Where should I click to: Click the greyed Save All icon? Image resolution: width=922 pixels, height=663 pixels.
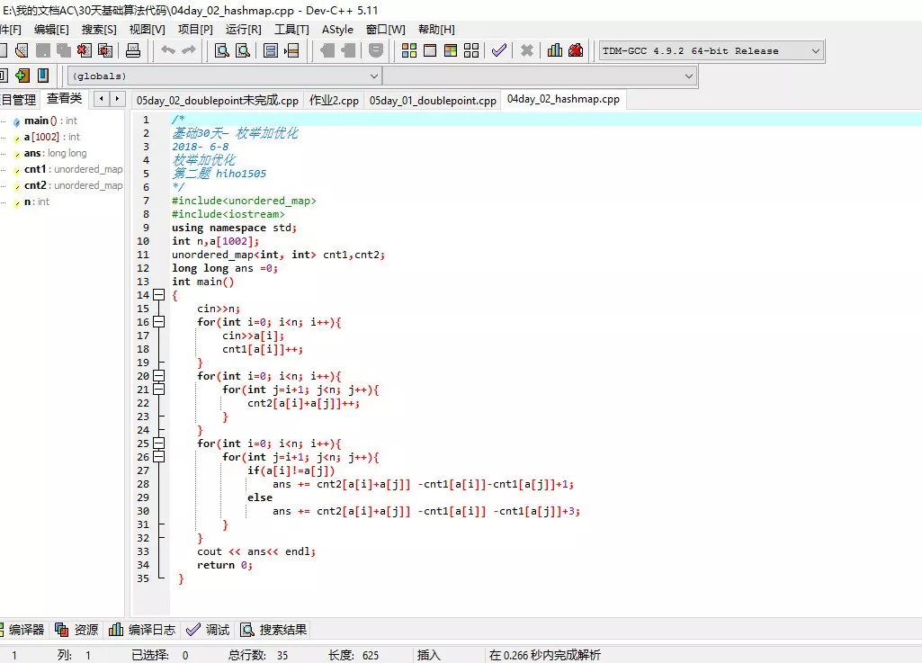point(64,50)
